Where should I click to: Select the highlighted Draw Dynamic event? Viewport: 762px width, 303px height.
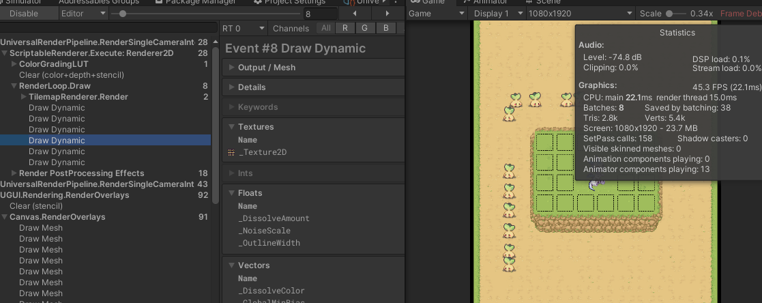[x=106, y=141]
